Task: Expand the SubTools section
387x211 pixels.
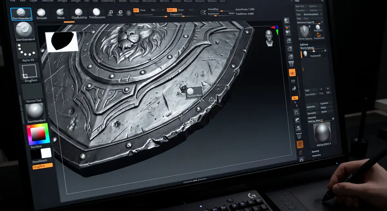Action: coord(304,44)
